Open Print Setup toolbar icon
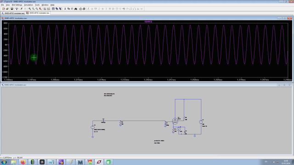Screen dimensions: 294x165 [x=80, y=9]
